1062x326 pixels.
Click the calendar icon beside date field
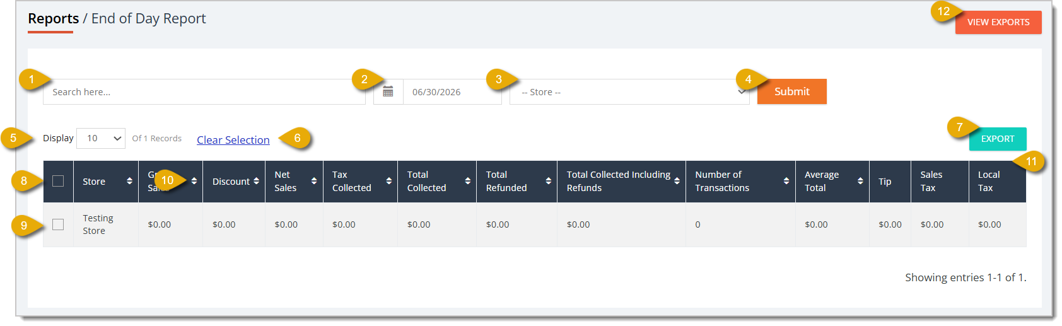[x=388, y=92]
